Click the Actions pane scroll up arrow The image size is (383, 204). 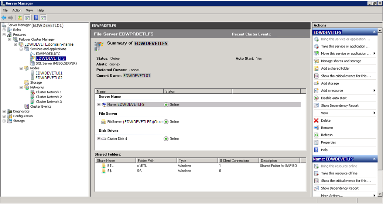click(x=380, y=31)
